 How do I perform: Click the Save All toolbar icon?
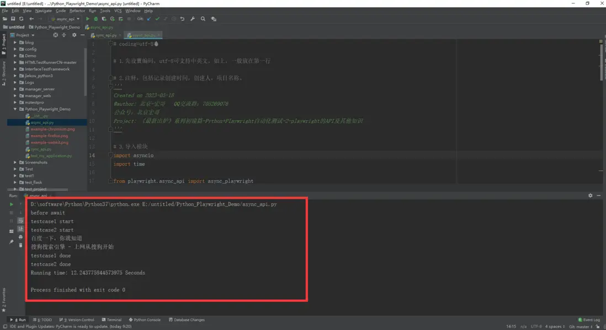[x=13, y=19]
